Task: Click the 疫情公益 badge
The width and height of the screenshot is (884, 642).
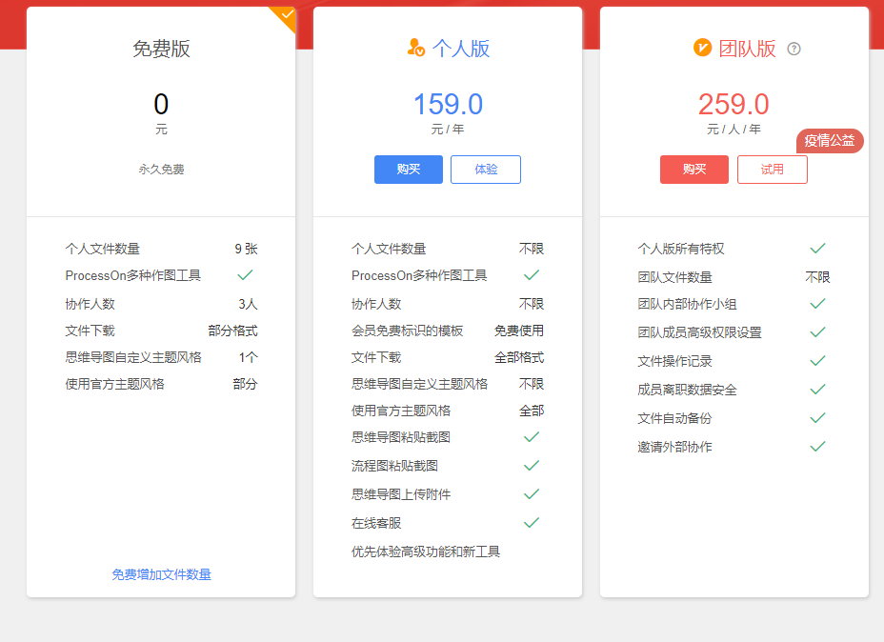Action: click(x=830, y=140)
